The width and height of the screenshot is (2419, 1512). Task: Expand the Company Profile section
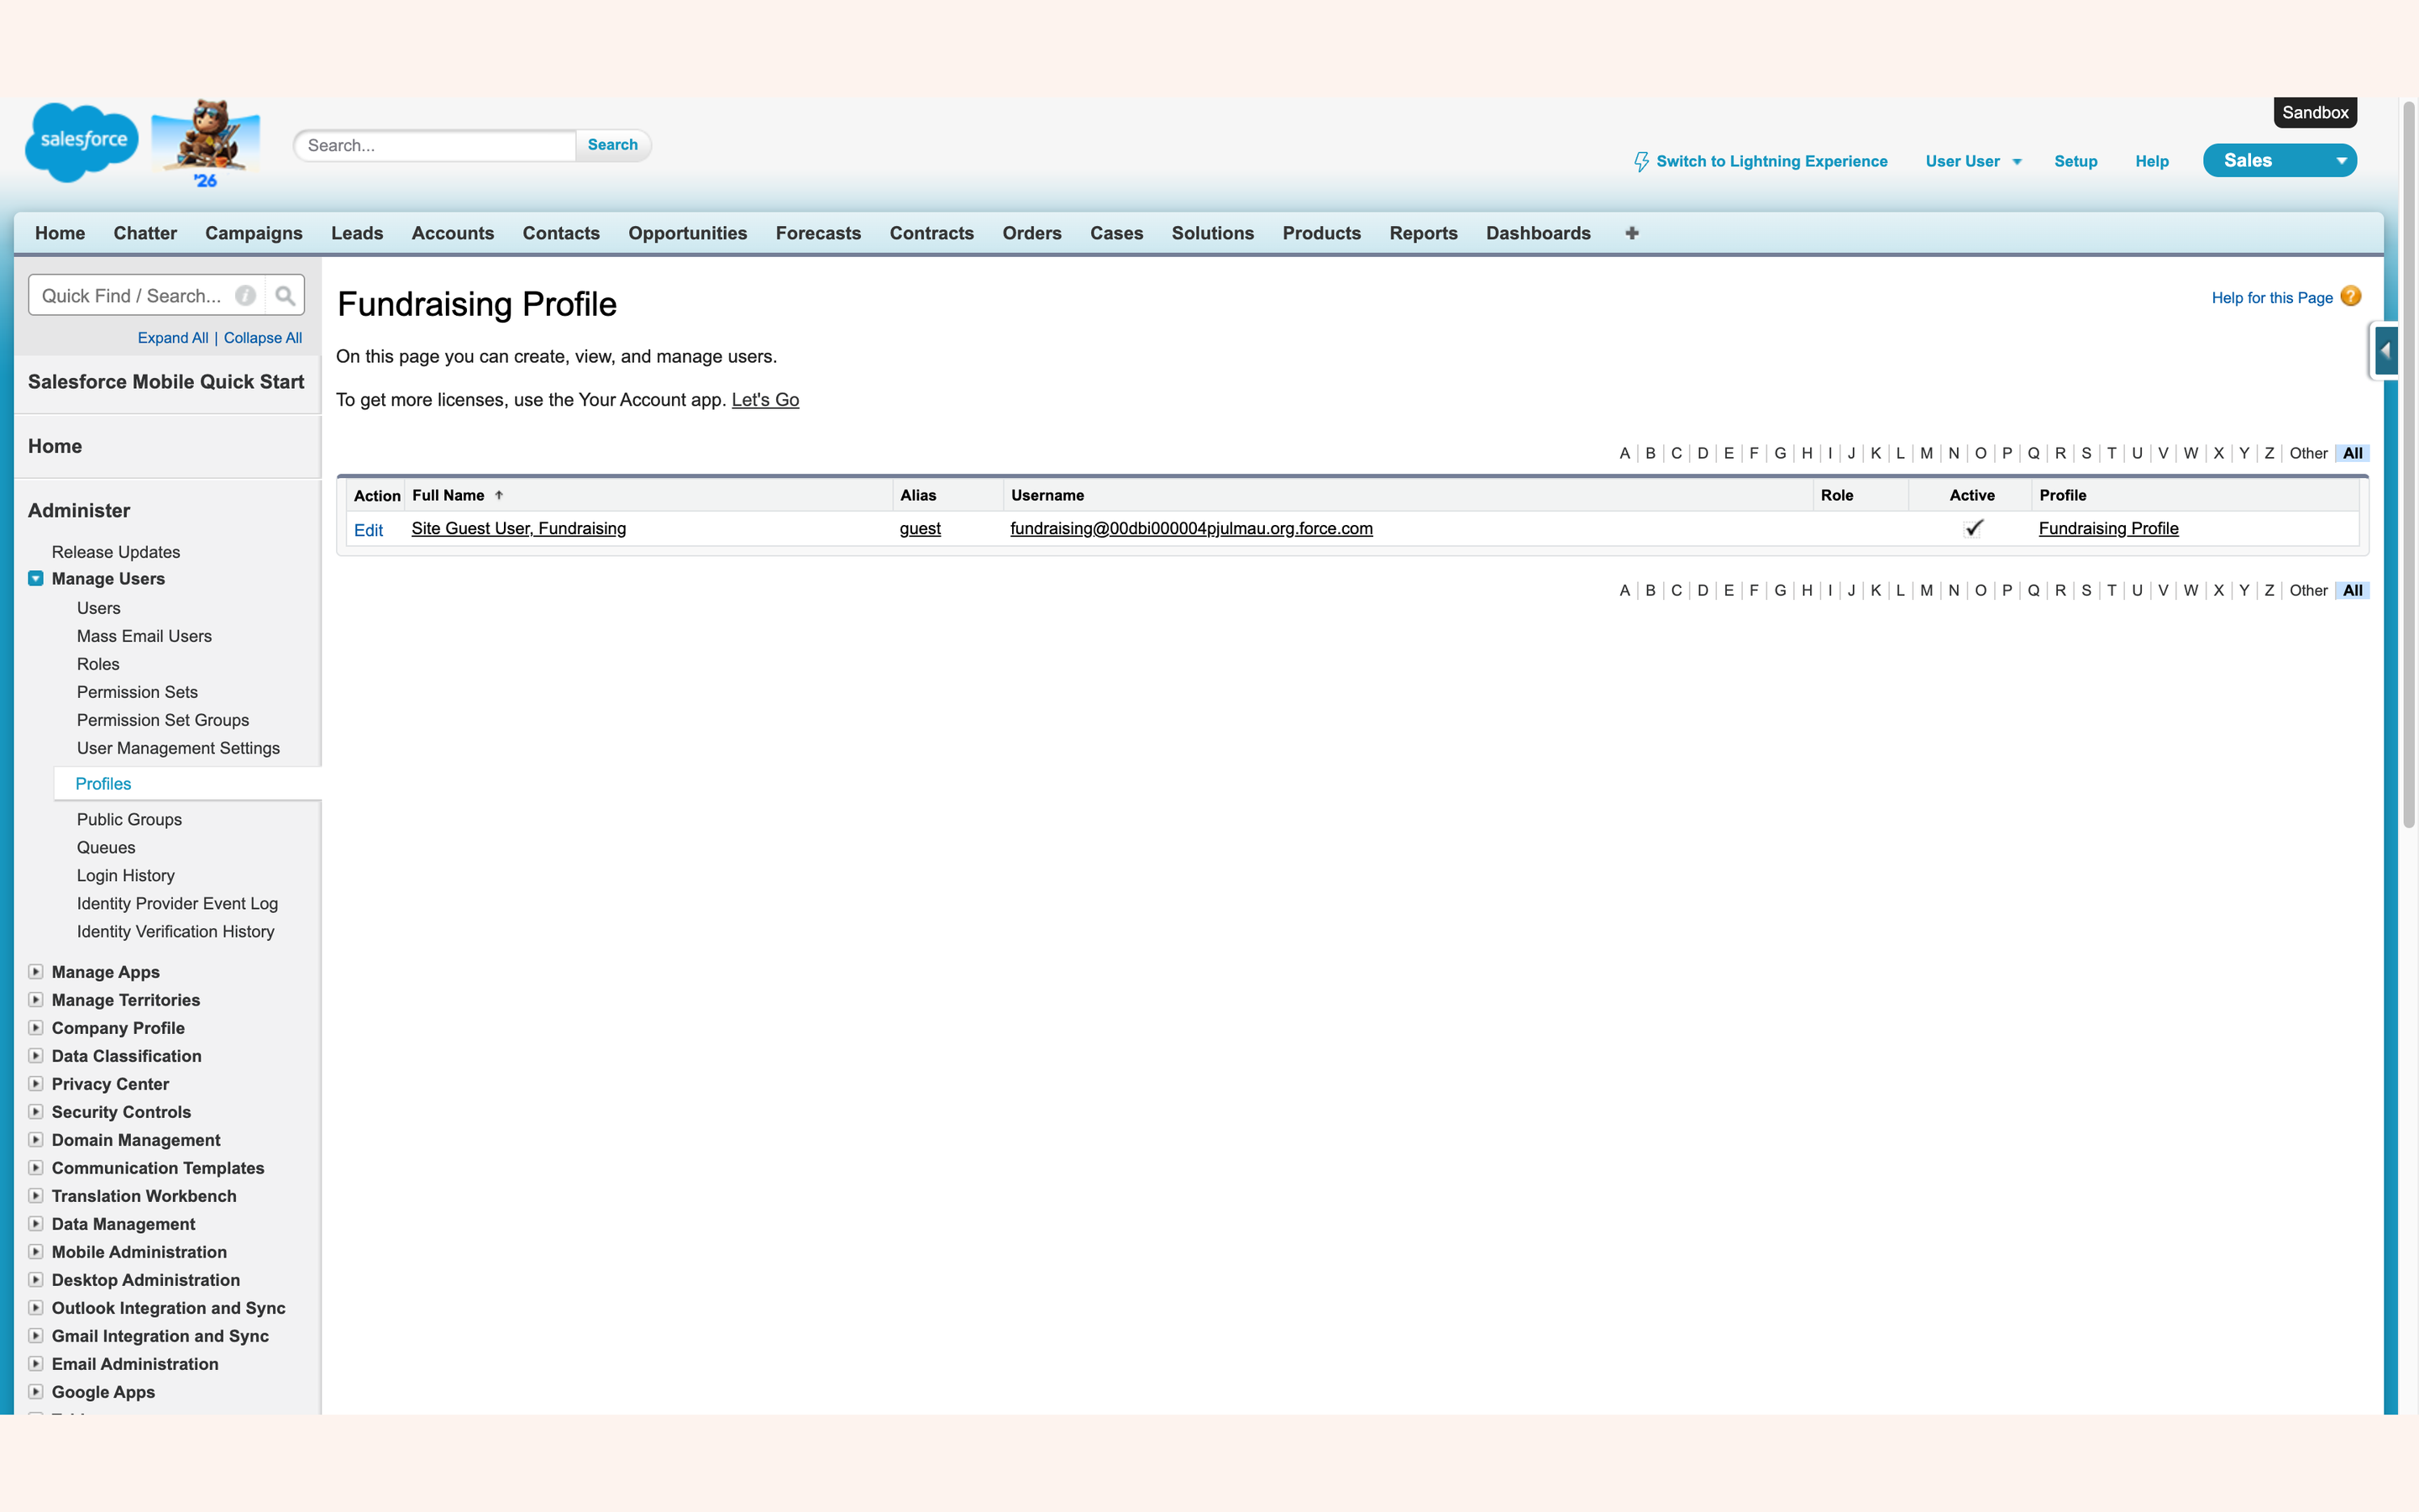[x=36, y=1027]
